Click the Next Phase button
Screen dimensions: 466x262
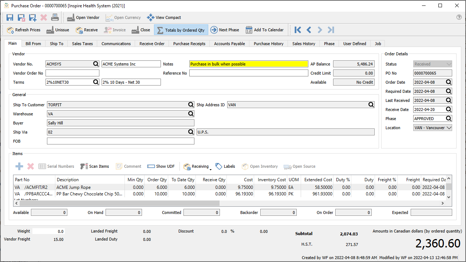pyautogui.click(x=225, y=30)
